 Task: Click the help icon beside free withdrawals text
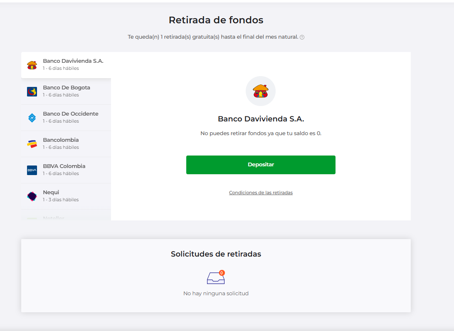302,37
